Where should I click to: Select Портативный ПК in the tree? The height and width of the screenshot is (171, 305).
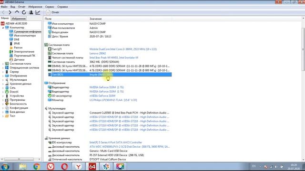24,56
